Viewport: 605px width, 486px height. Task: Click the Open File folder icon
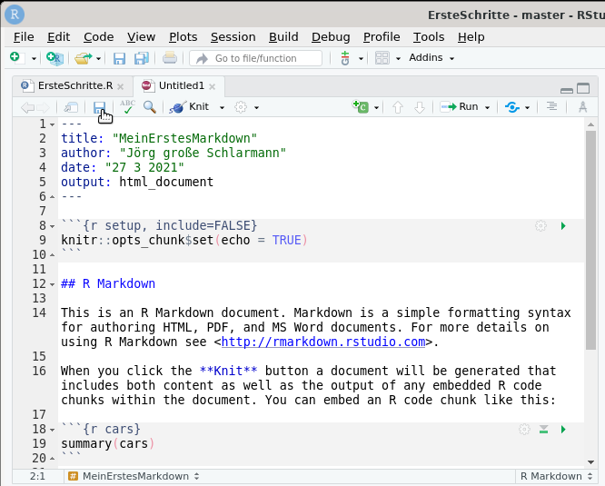[x=84, y=58]
